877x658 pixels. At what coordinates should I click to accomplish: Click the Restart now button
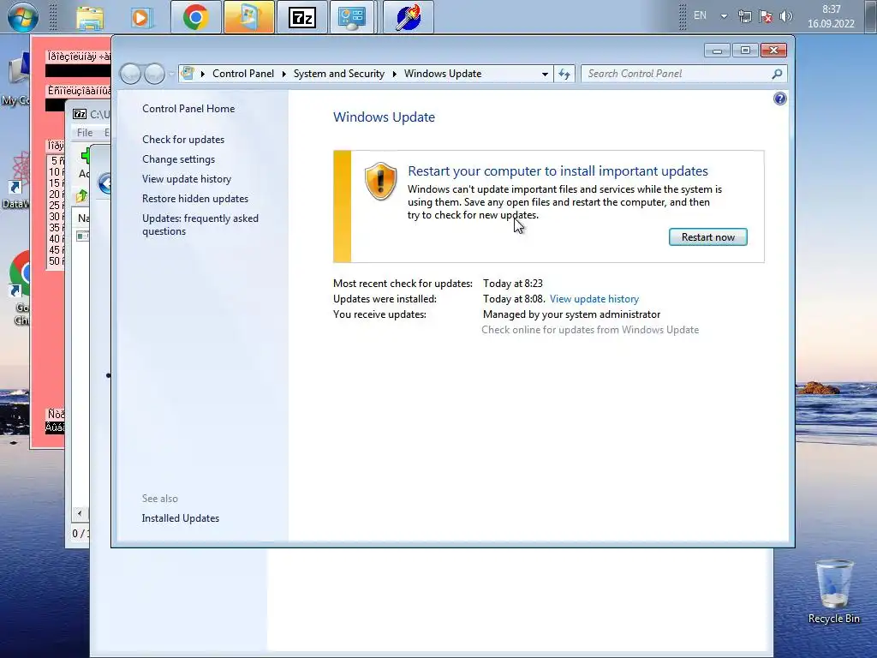[x=707, y=237]
